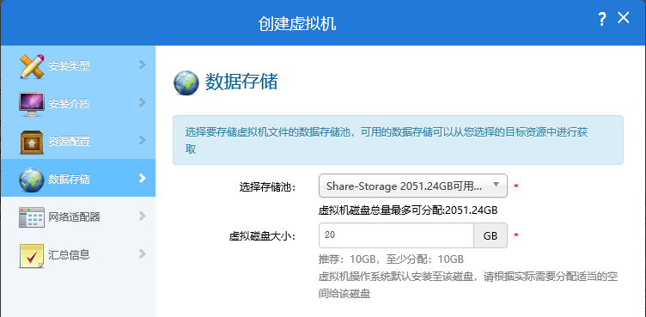Click the calendar grid 网络适配器 icon
The image size is (646, 317).
coord(32,217)
